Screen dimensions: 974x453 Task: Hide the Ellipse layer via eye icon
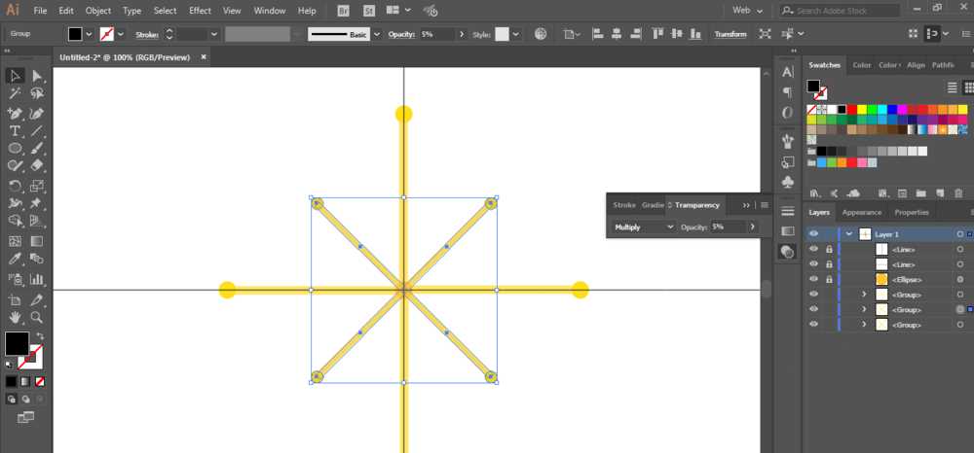pos(813,280)
